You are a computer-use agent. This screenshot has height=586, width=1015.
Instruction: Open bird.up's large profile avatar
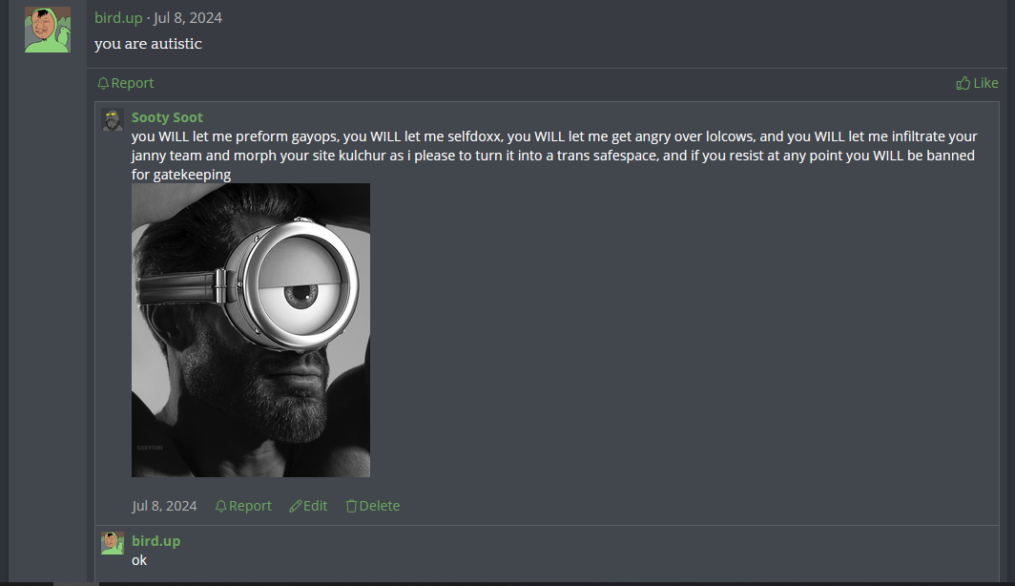coord(48,30)
